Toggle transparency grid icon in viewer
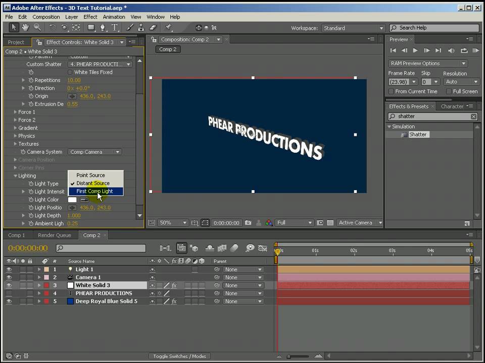 [330, 222]
